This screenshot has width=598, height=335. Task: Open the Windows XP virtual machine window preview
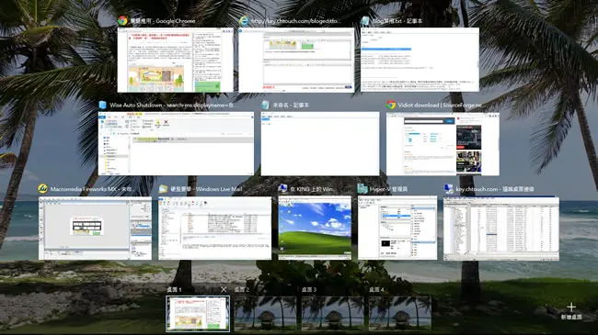click(315, 228)
